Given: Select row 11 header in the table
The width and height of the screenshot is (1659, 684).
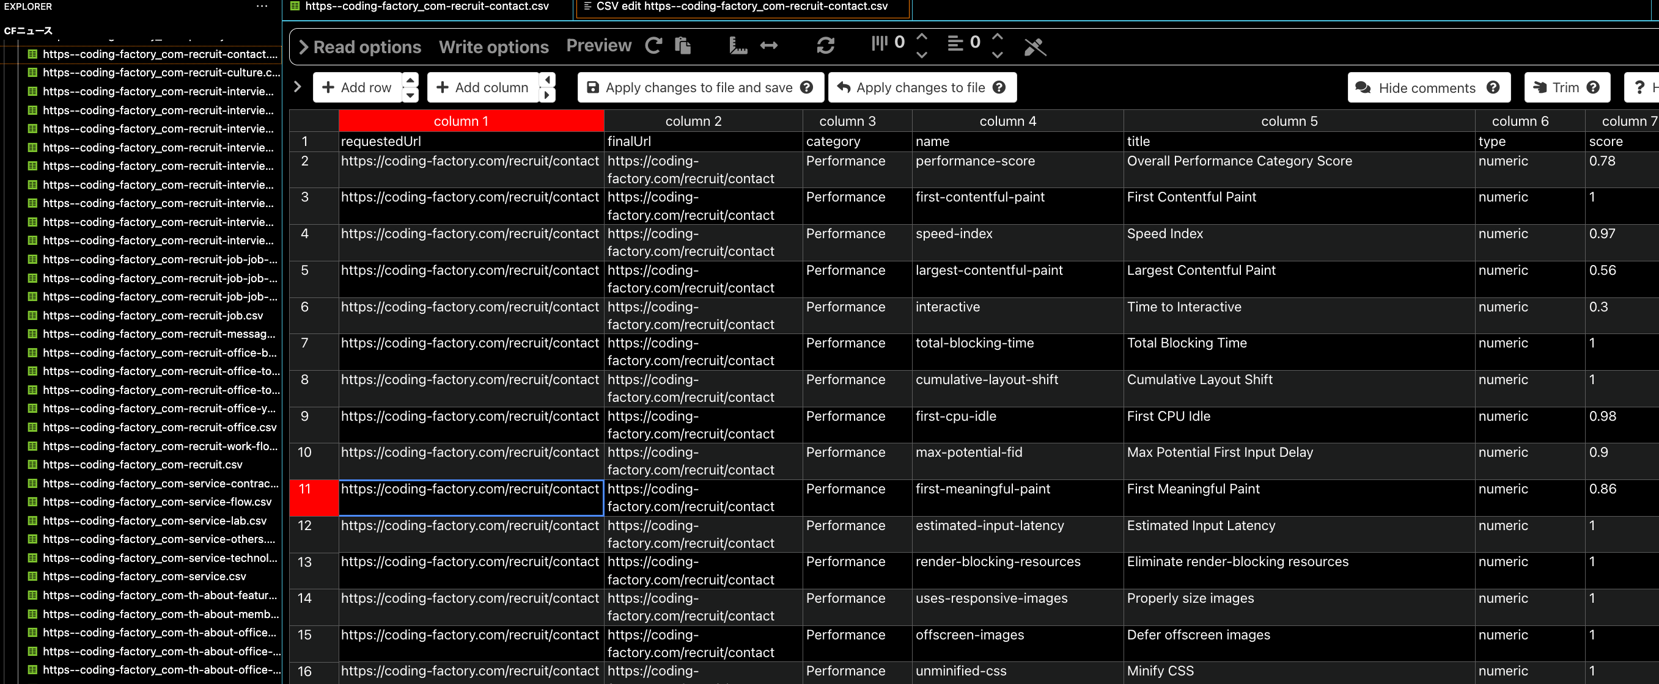Looking at the screenshot, I should (x=314, y=497).
